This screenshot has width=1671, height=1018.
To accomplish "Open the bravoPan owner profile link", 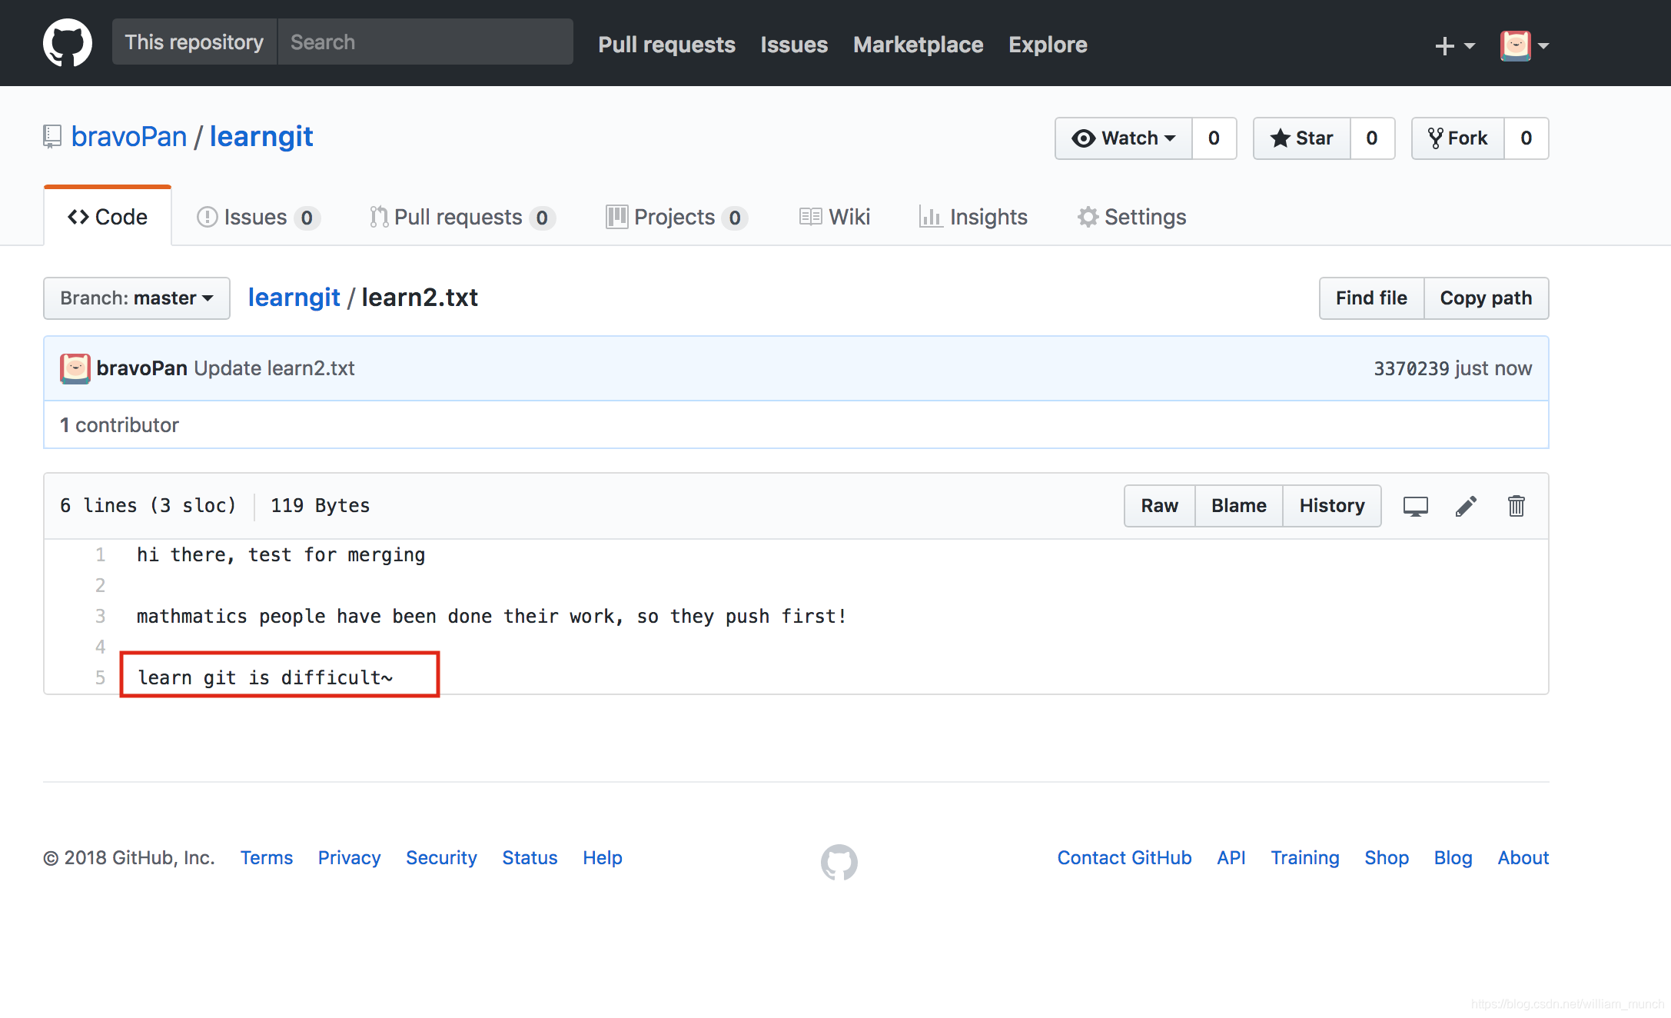I will pos(129,137).
